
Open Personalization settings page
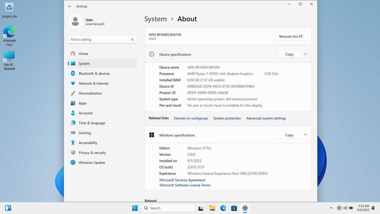103,93
